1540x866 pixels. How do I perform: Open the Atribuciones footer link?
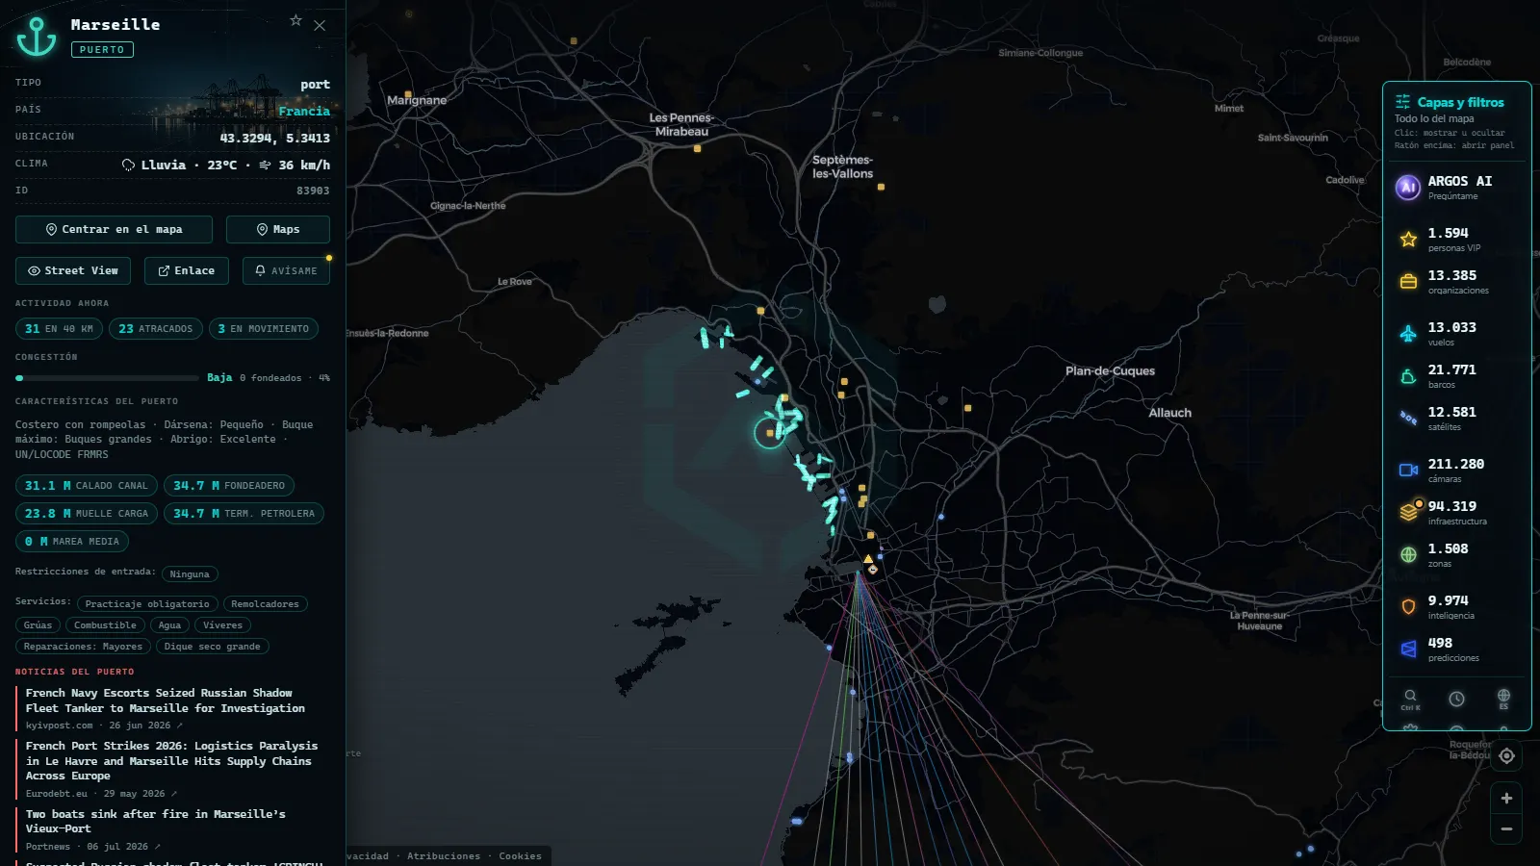444,856
